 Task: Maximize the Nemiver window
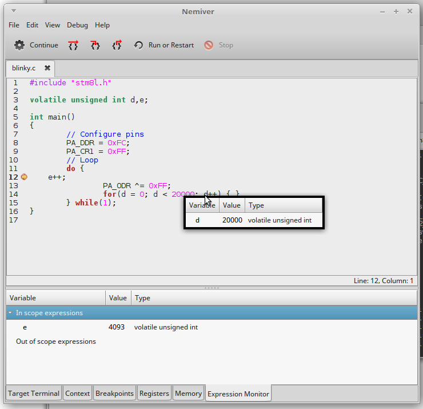(x=396, y=11)
